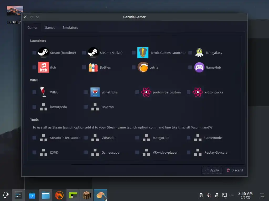Select the Minigalaxy checkbox
Screen dimensions: 269x201
point(190,53)
